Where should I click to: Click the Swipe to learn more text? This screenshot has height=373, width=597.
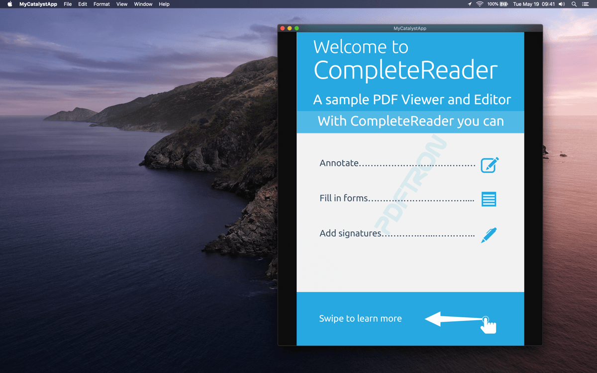point(360,318)
